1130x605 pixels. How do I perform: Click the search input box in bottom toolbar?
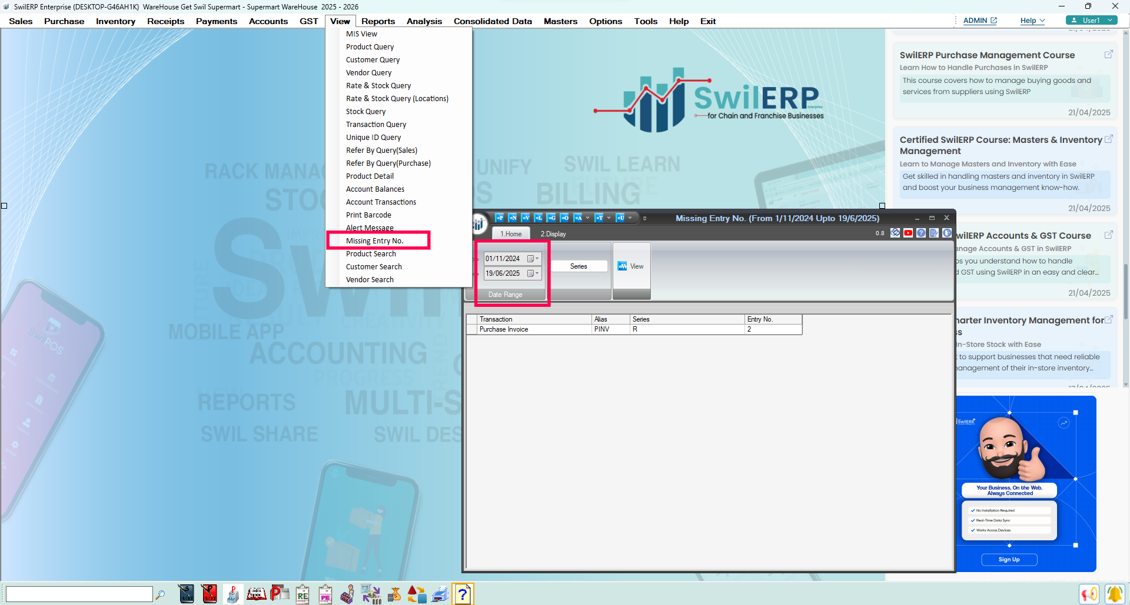click(x=79, y=594)
